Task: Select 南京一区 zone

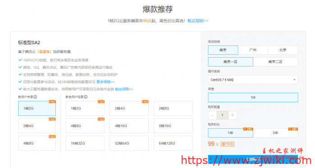Action: tap(231, 62)
